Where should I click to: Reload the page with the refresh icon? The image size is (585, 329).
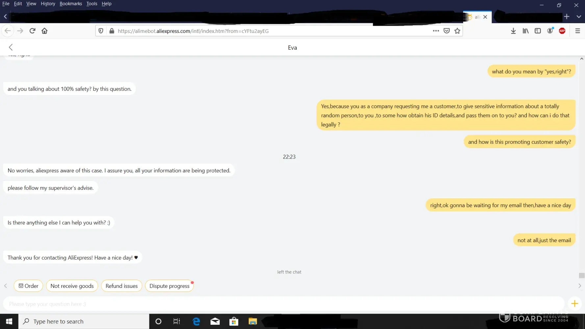32,31
